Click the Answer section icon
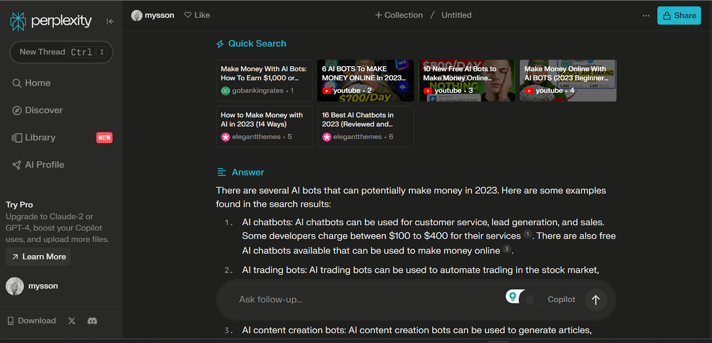 221,172
